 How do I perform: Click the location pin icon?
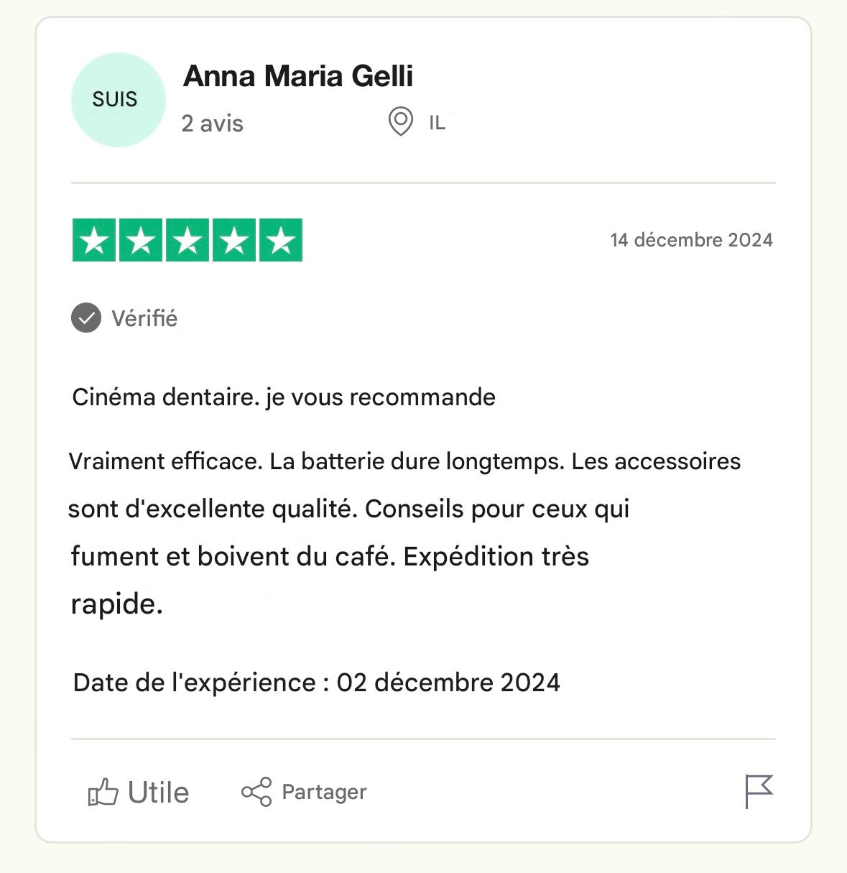coord(400,121)
